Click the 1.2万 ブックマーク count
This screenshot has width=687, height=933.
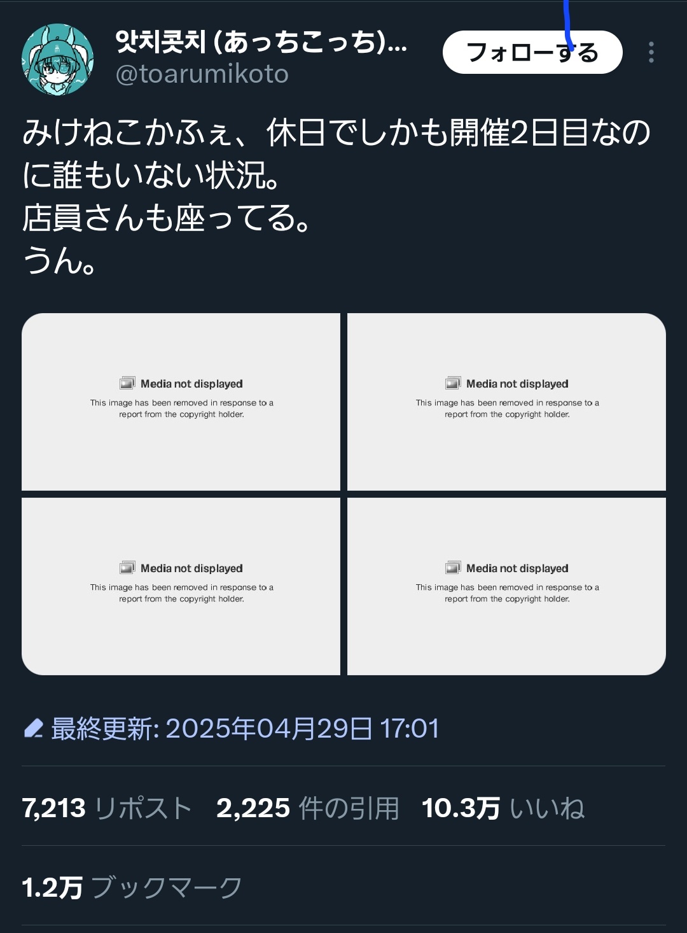point(132,887)
